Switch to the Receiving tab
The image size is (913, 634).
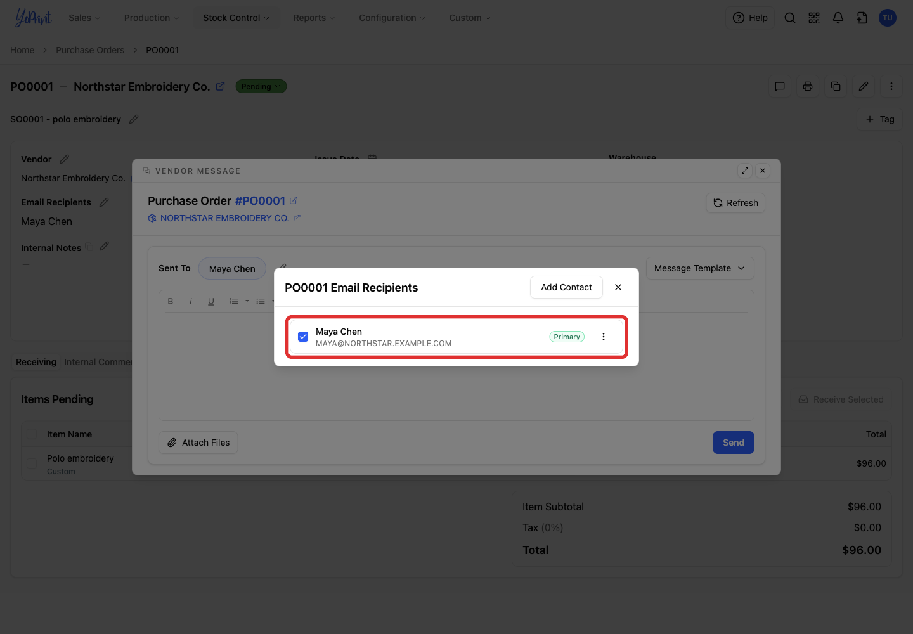pos(36,362)
